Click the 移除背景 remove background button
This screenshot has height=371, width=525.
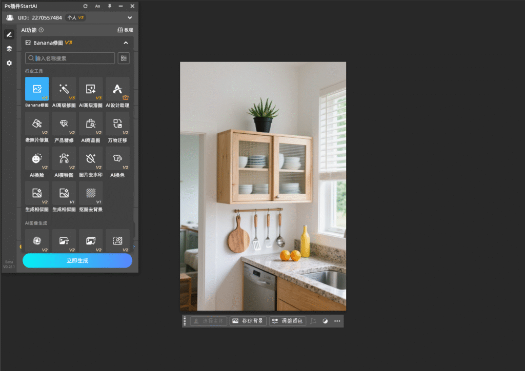[248, 321]
